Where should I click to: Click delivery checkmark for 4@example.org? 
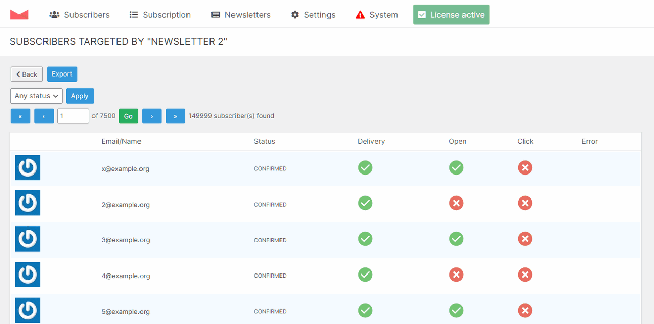click(365, 275)
